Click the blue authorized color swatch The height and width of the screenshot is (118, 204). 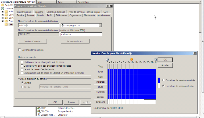[159, 80]
